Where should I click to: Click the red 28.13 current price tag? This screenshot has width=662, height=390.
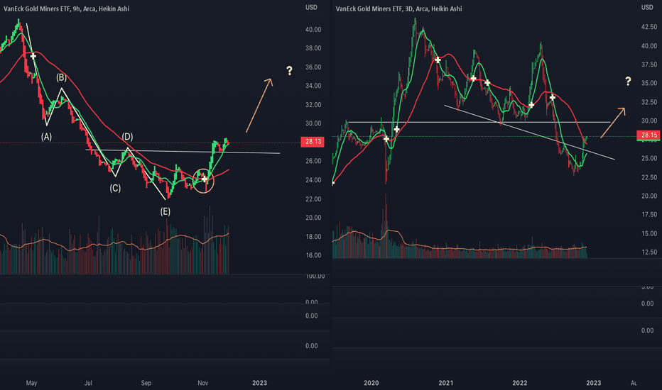[x=313, y=142]
